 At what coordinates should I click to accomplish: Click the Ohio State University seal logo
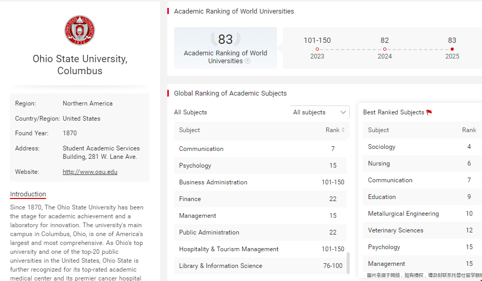pyautogui.click(x=79, y=30)
